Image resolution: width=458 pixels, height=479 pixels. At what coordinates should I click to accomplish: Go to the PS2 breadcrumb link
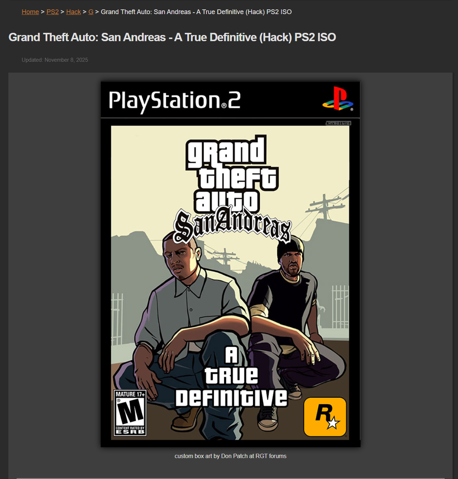(x=53, y=12)
